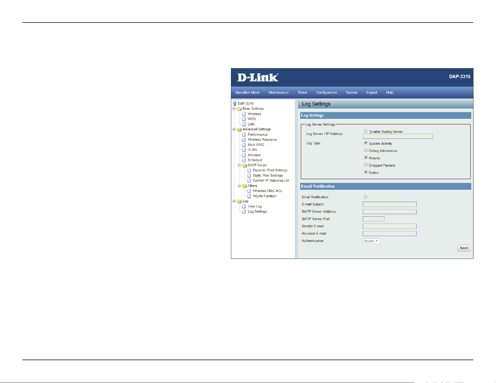Click the Save button
This screenshot has width=496, height=383.
coord(464,248)
